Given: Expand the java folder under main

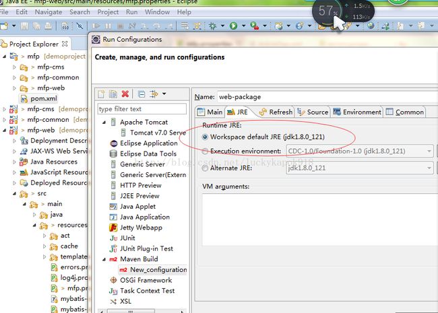Looking at the screenshot, I should (x=34, y=215).
